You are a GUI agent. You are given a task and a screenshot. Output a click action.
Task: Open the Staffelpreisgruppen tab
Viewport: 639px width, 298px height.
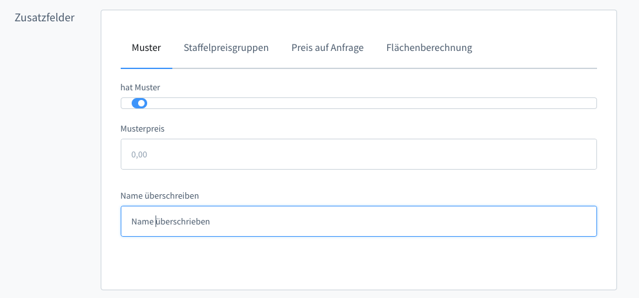(226, 48)
